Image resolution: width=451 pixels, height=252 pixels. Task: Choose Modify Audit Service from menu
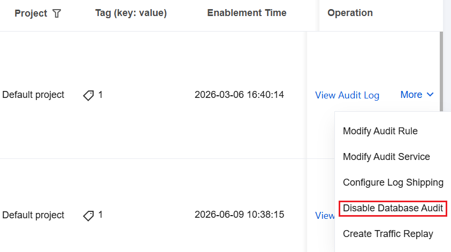pyautogui.click(x=386, y=157)
